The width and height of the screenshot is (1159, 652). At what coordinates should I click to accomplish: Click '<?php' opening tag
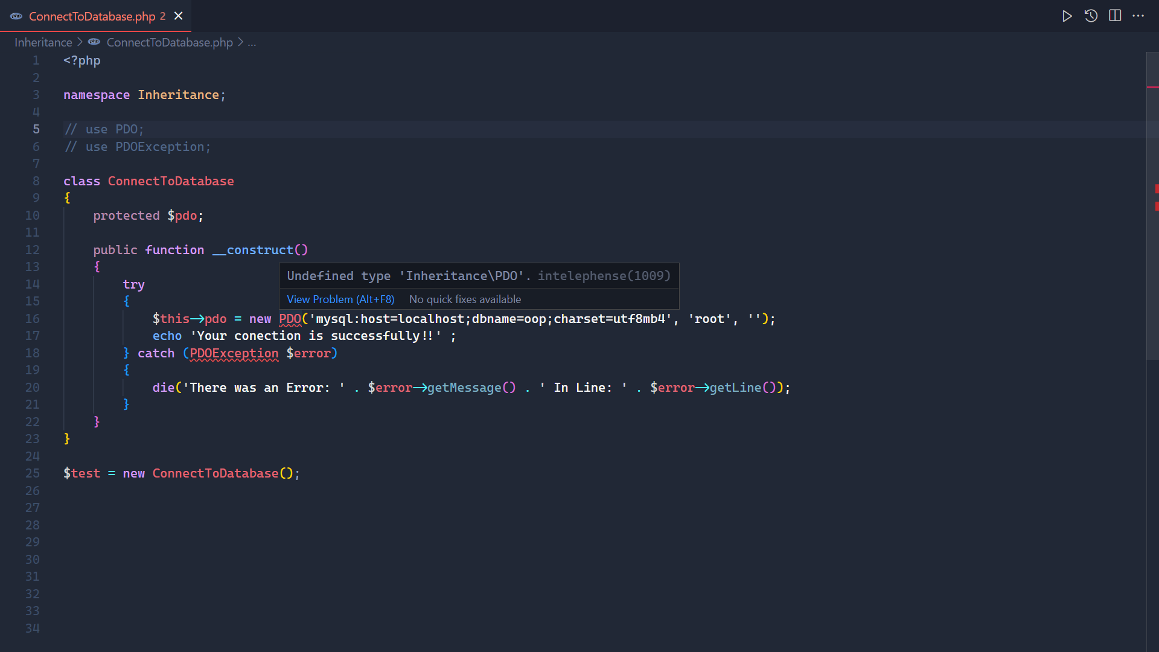(x=82, y=60)
